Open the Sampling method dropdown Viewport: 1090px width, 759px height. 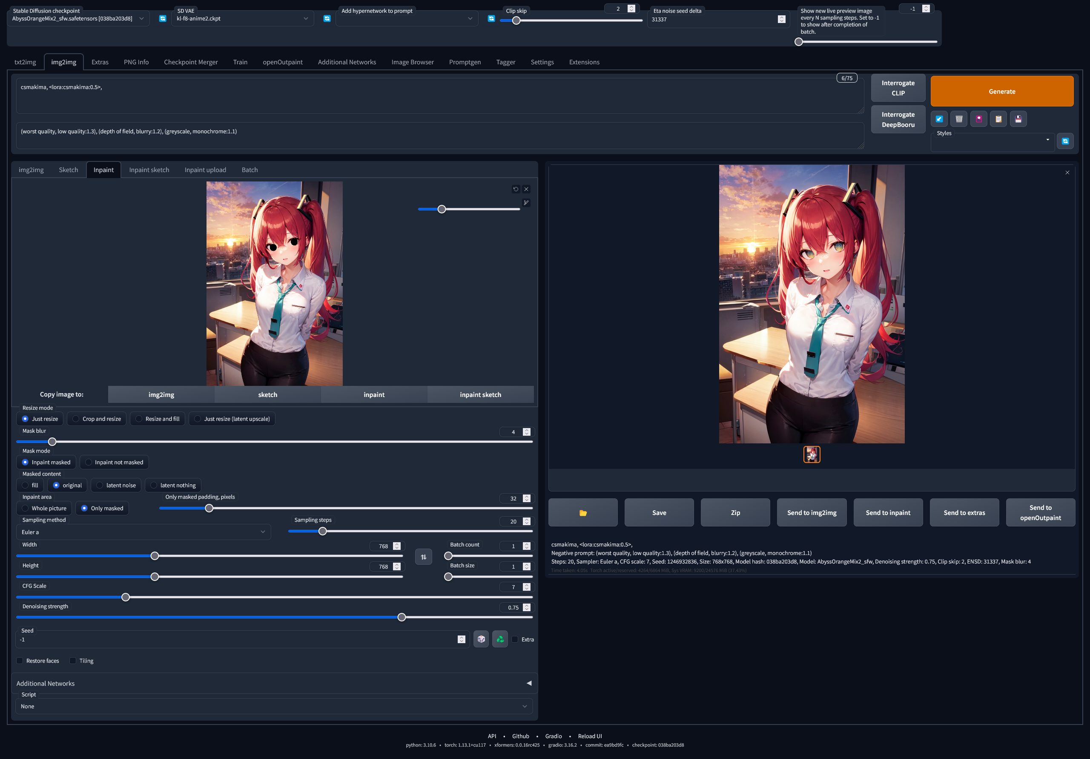click(x=143, y=532)
